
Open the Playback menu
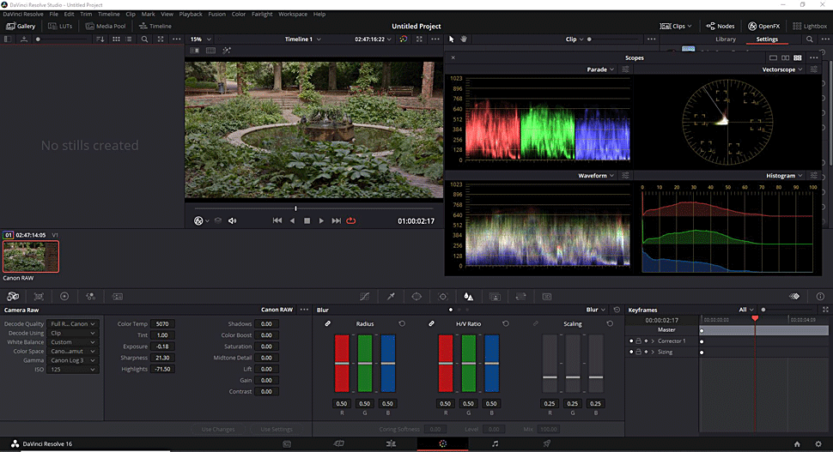tap(190, 15)
